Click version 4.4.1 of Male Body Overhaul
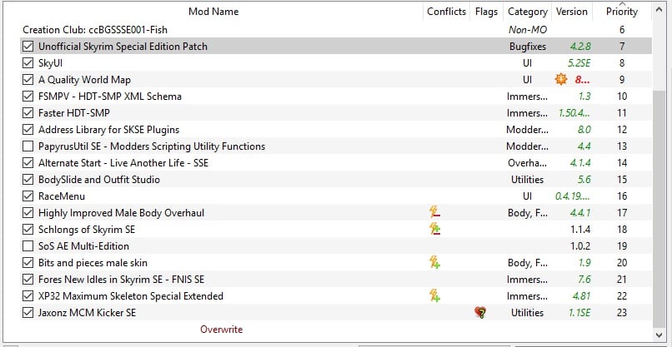 pos(580,213)
